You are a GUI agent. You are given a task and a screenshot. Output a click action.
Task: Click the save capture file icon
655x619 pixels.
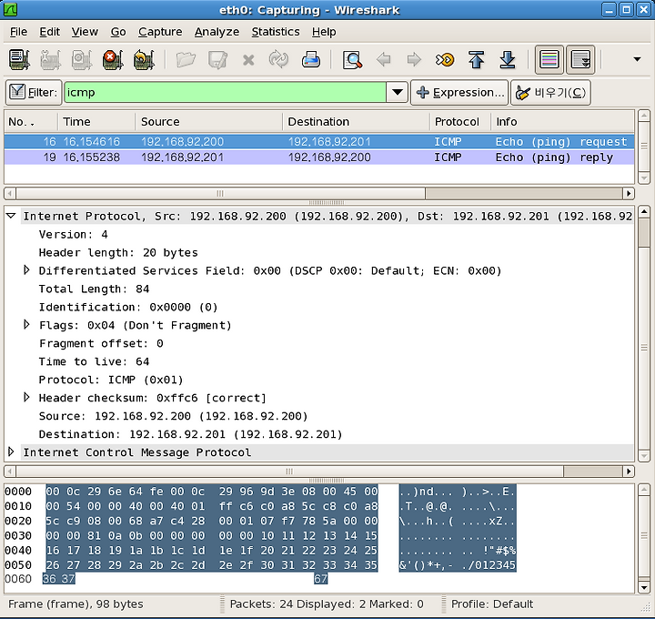coord(217,60)
